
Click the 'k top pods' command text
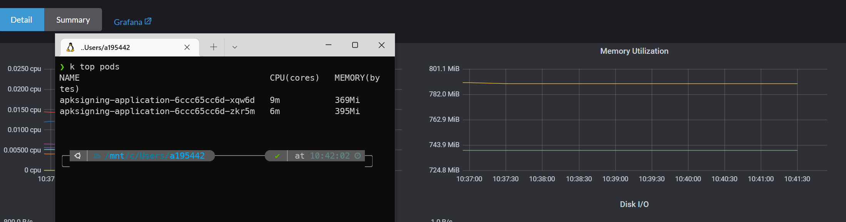point(95,67)
